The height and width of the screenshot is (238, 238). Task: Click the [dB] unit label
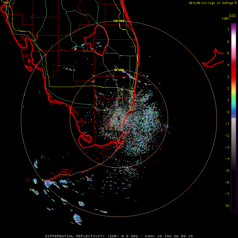[x=226, y=18]
